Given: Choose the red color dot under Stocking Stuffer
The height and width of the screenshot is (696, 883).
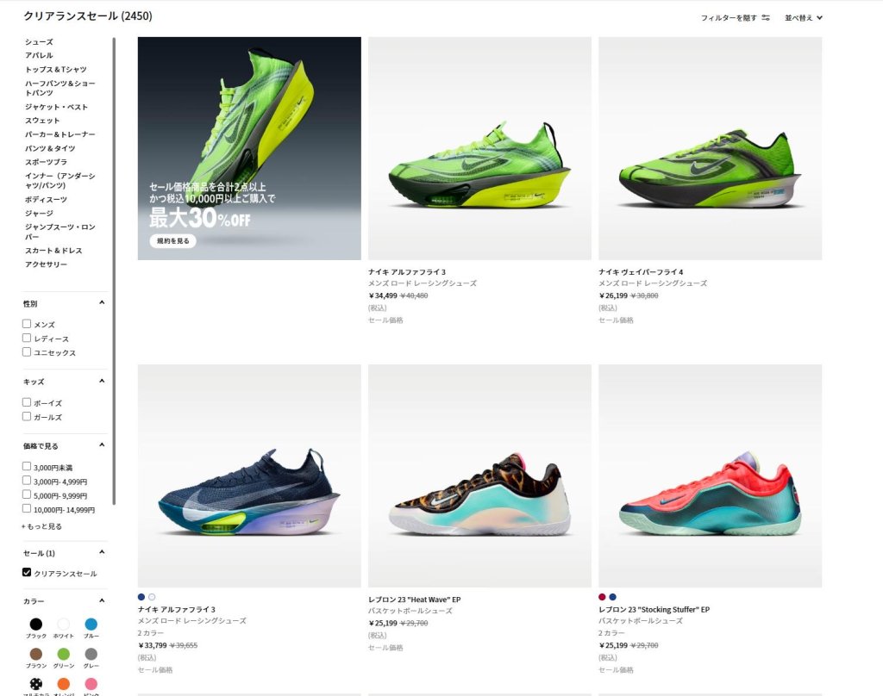Looking at the screenshot, I should pos(602,596).
